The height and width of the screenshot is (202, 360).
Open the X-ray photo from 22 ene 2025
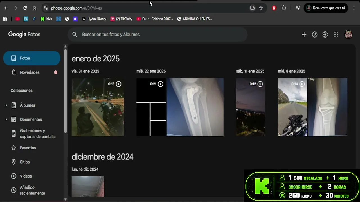(195, 107)
